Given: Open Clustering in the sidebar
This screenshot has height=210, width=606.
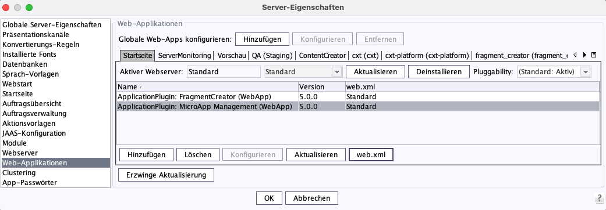Looking at the screenshot, I should point(56,173).
